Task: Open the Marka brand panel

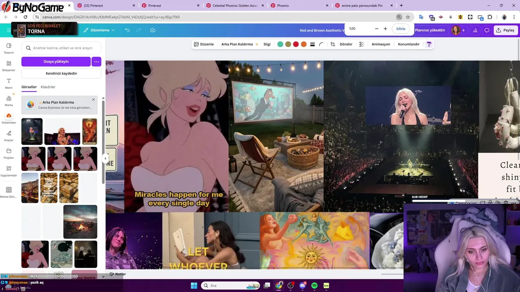Action: click(x=9, y=101)
